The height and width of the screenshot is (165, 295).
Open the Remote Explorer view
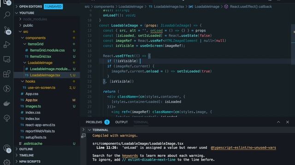click(x=7, y=59)
